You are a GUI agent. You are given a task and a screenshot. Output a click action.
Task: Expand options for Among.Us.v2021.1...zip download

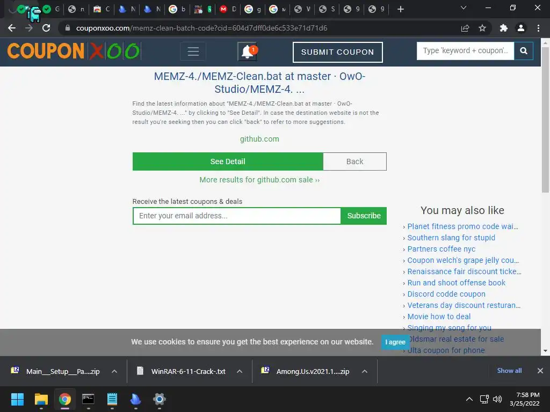pos(365,371)
